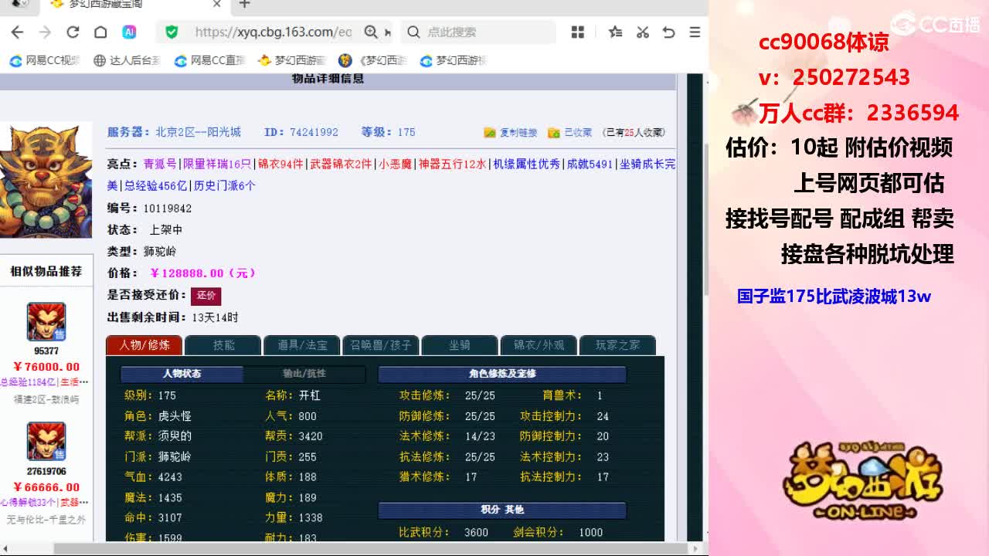Viewport: 989px width, 556px height.
Task: Click the CC直播 logo in stream overlay
Action: click(936, 23)
